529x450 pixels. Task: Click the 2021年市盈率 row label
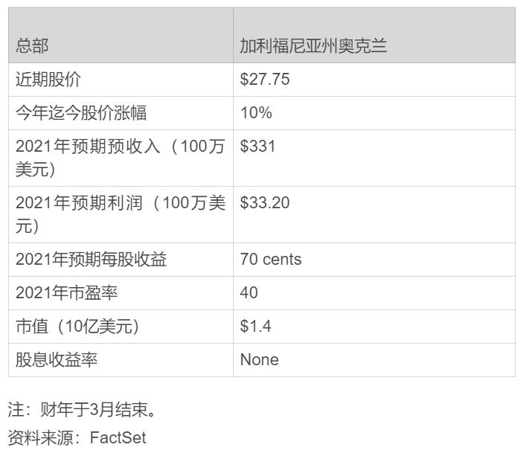point(66,293)
